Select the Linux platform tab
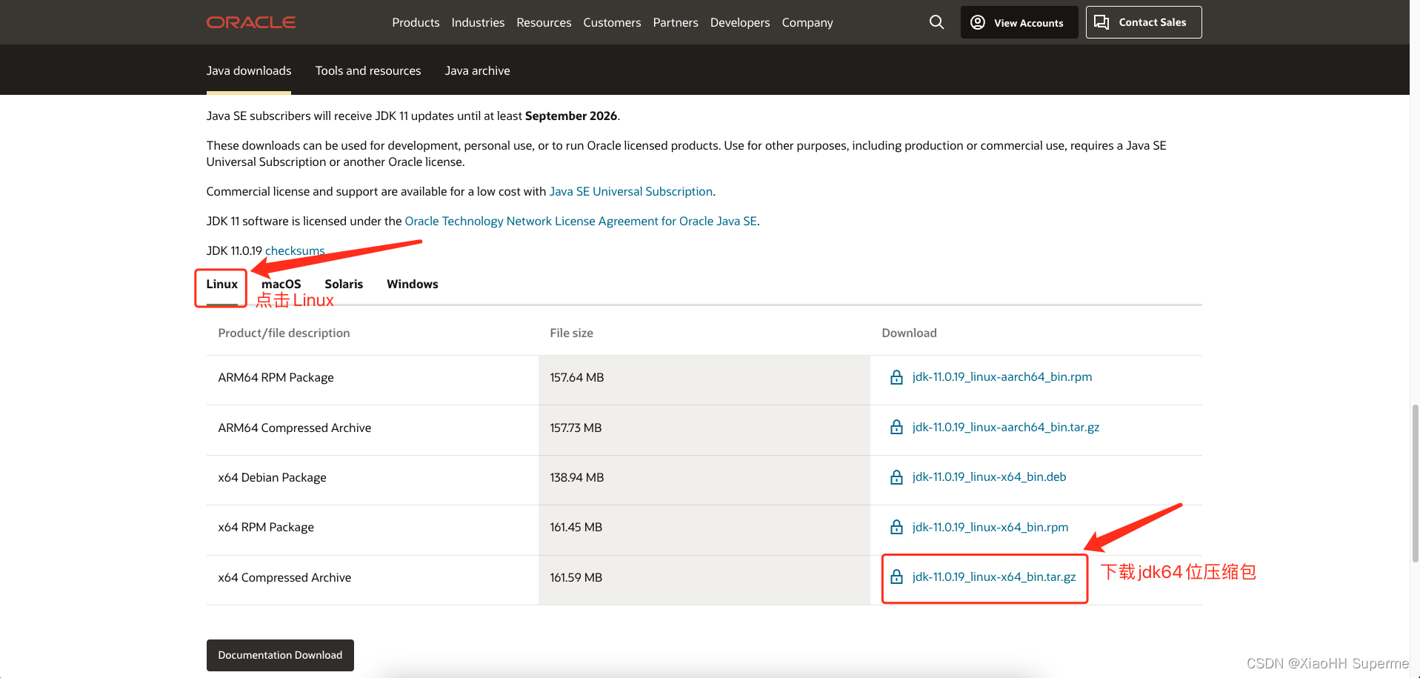The width and height of the screenshot is (1420, 678). click(221, 285)
